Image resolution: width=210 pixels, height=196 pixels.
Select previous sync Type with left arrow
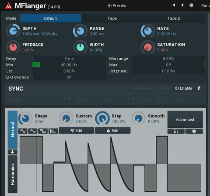pyautogui.click(x=128, y=99)
